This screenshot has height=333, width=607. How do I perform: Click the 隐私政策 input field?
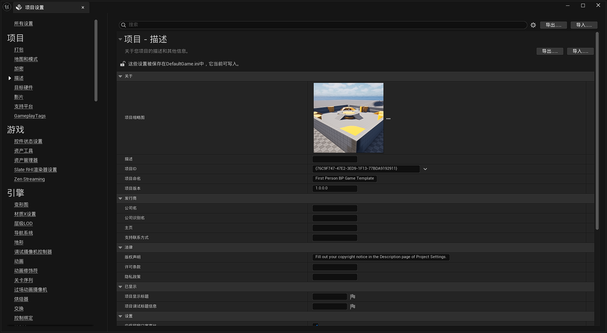[x=335, y=277]
